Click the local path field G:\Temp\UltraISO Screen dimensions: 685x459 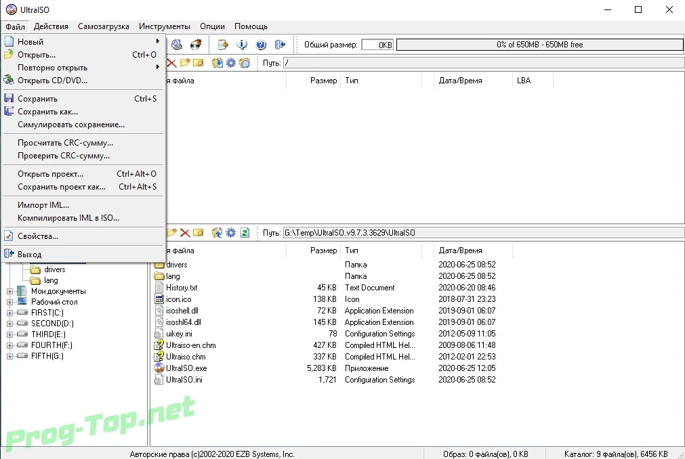click(483, 233)
